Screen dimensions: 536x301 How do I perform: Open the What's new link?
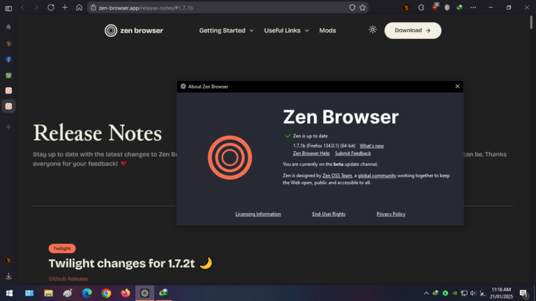tap(371, 146)
